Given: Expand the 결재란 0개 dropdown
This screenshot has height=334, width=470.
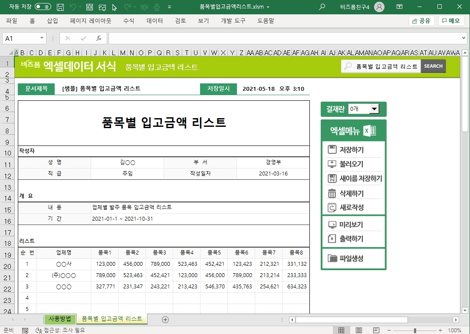Looking at the screenshot, I should pyautogui.click(x=374, y=109).
